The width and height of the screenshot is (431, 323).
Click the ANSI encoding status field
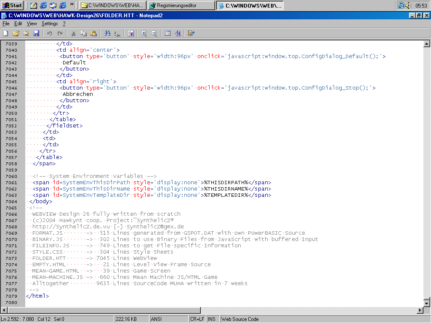(x=168, y=319)
